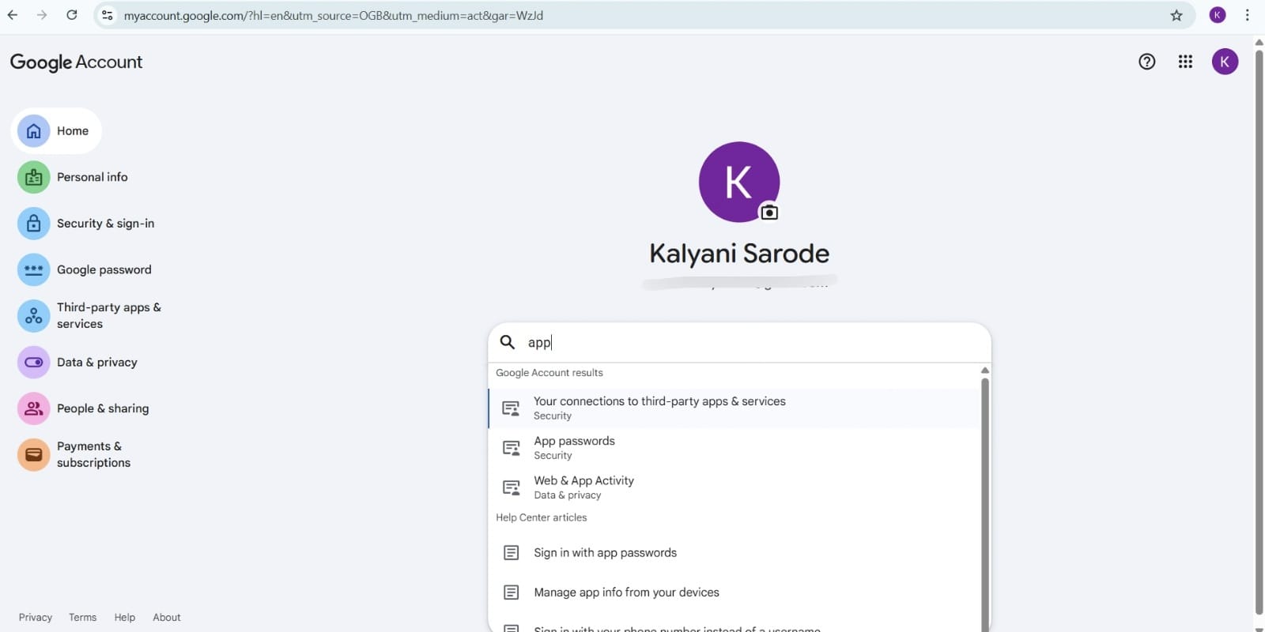Select Third-party apps & services in sidebar
Image resolution: width=1265 pixels, height=632 pixels.
click(x=108, y=315)
